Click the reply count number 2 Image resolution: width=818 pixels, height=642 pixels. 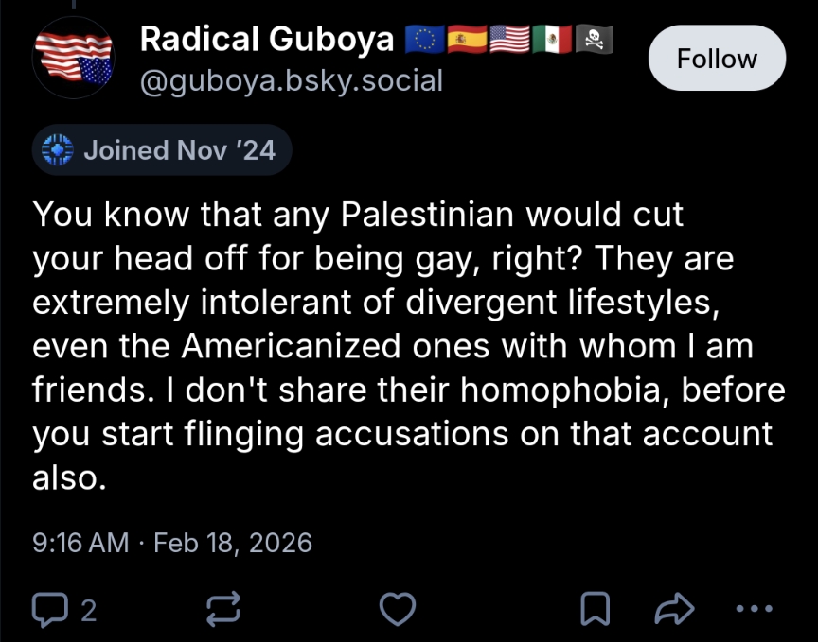point(88,610)
